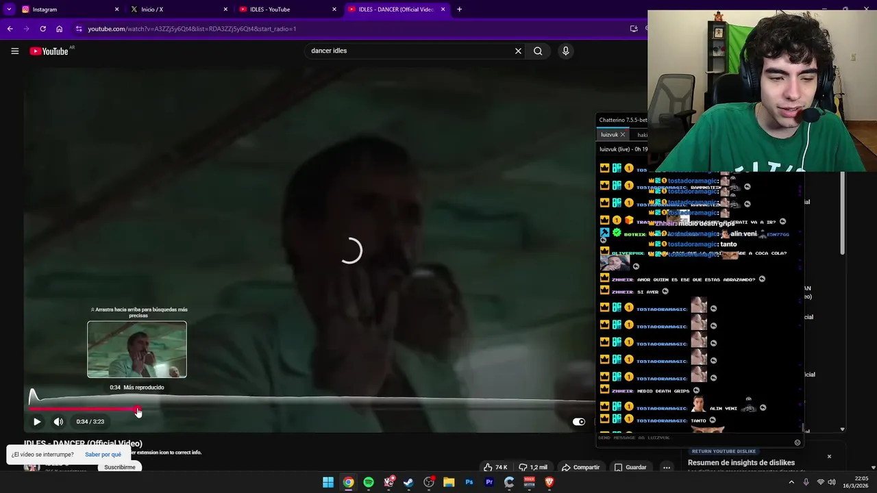Close the Return YouTube Dislike panel
This screenshot has width=877, height=493.
828,456
